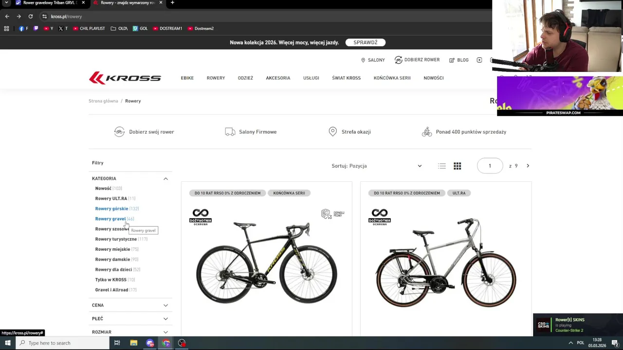Image resolution: width=623 pixels, height=350 pixels.
Task: Open the Twitch bookmark
Action: pos(36,29)
